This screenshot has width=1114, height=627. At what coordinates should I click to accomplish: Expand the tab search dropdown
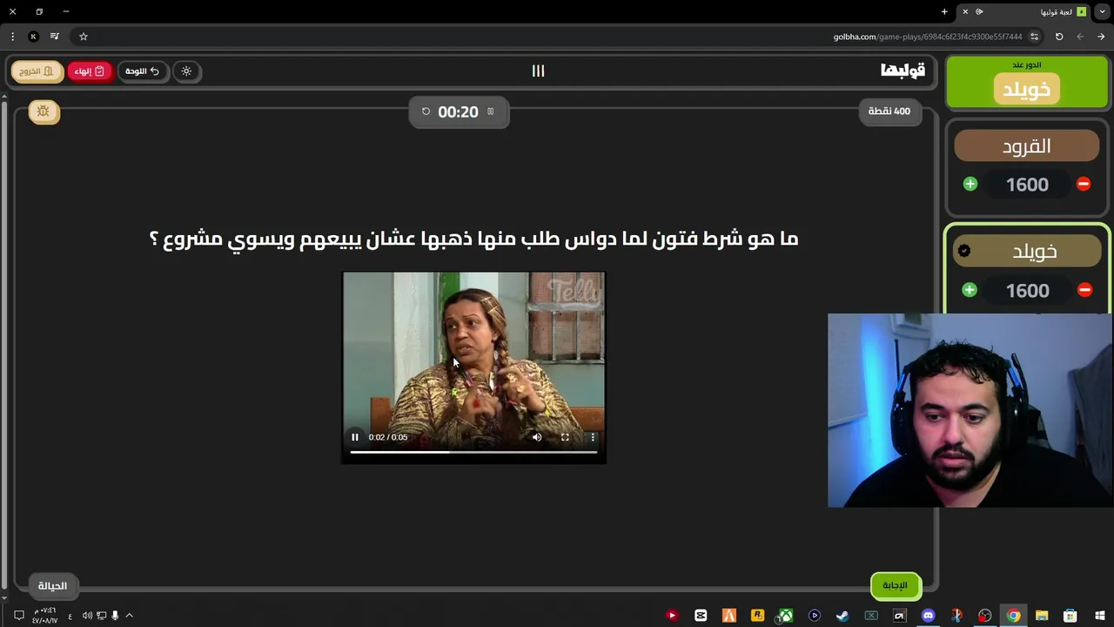click(1103, 12)
